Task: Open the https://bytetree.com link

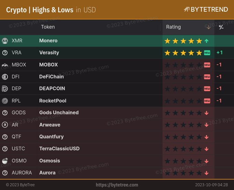Action: [x=117, y=185]
